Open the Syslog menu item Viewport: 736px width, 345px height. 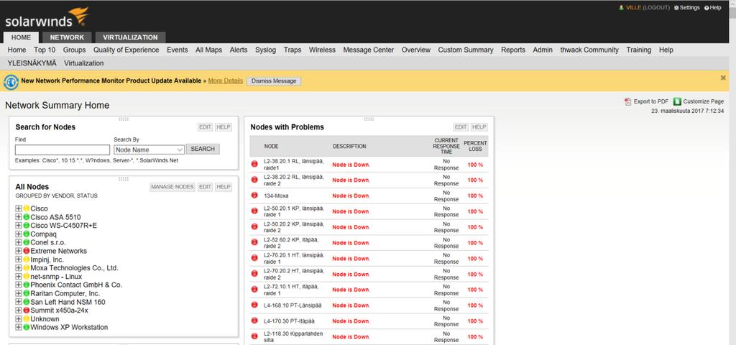266,50
